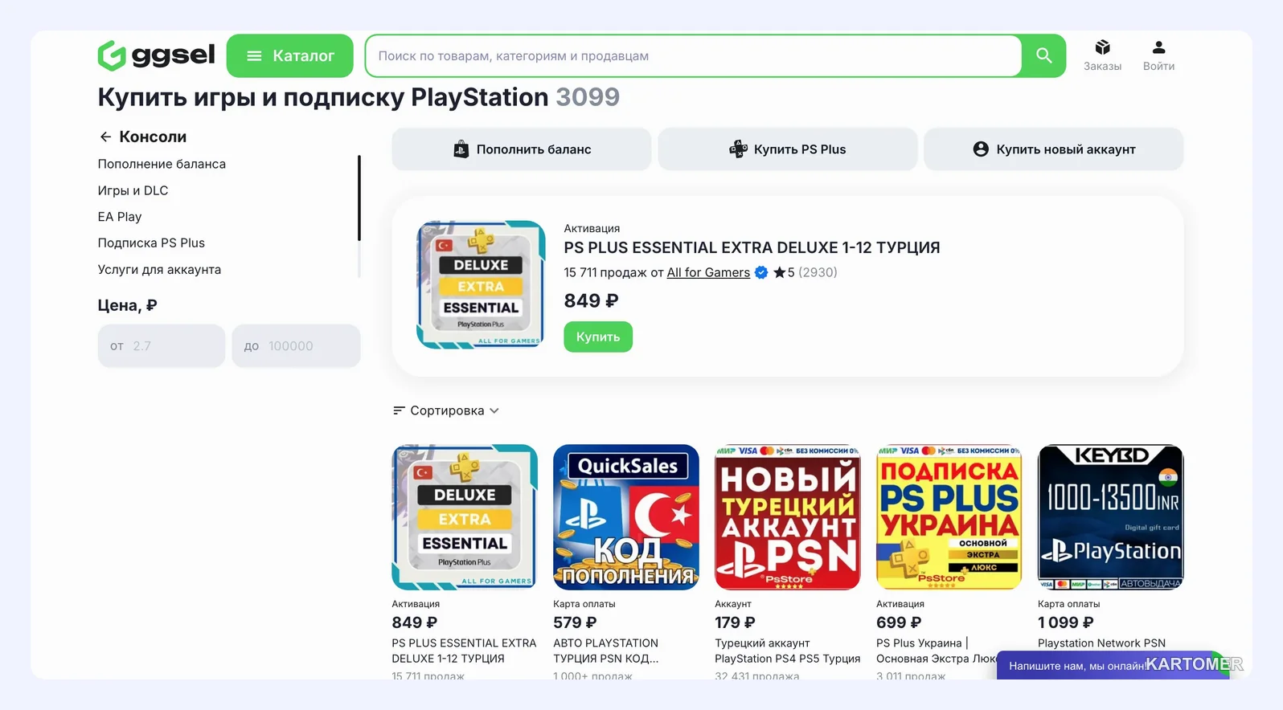
Task: Open the QuickSales код пополнения card image
Action: point(626,517)
